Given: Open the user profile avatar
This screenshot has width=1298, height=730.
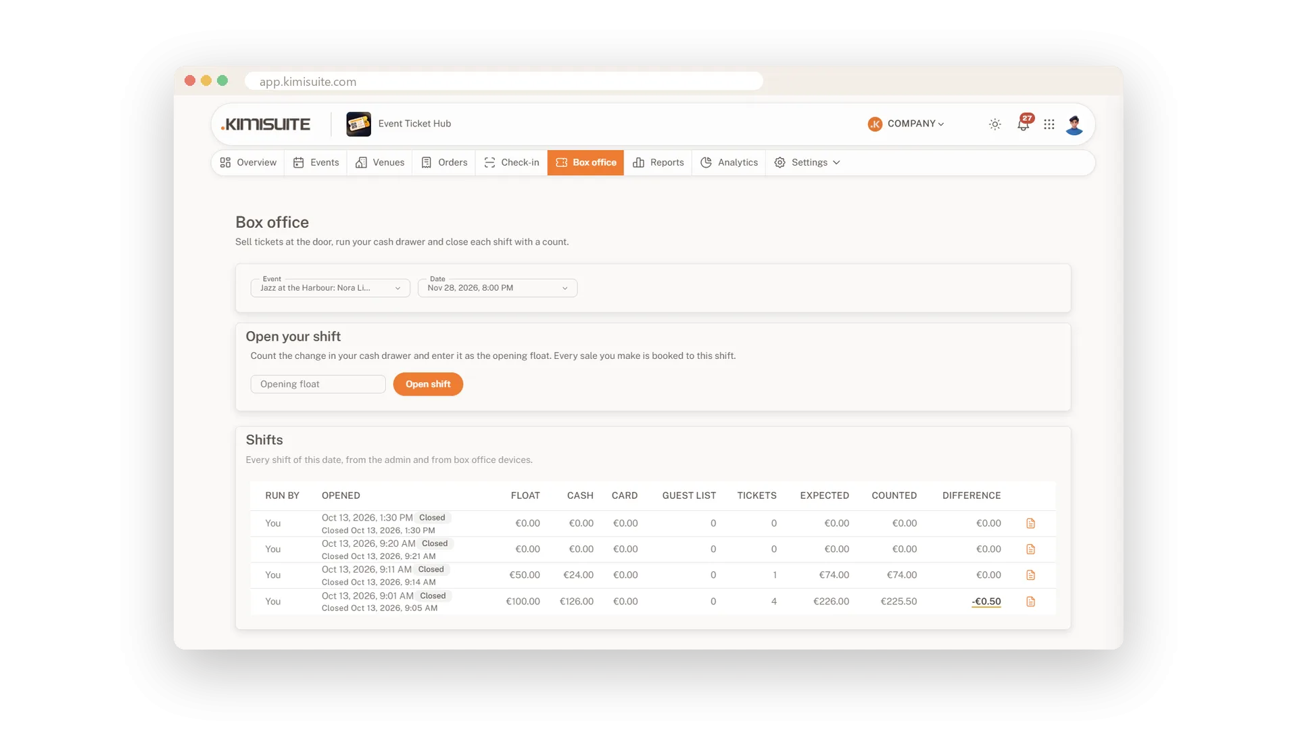Looking at the screenshot, I should (1074, 124).
